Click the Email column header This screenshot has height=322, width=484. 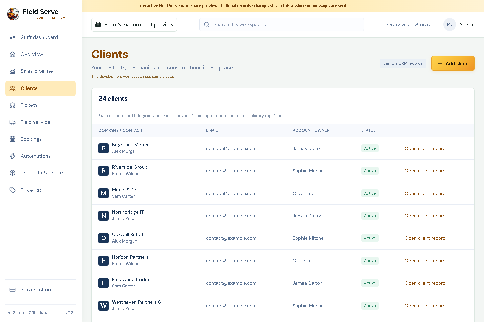[212, 130]
